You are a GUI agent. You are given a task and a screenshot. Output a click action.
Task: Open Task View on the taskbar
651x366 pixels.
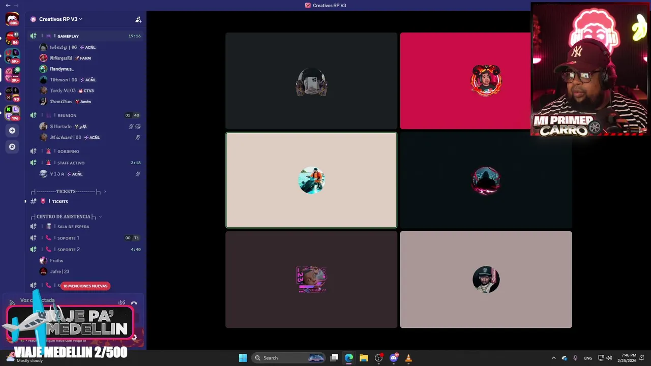334,358
